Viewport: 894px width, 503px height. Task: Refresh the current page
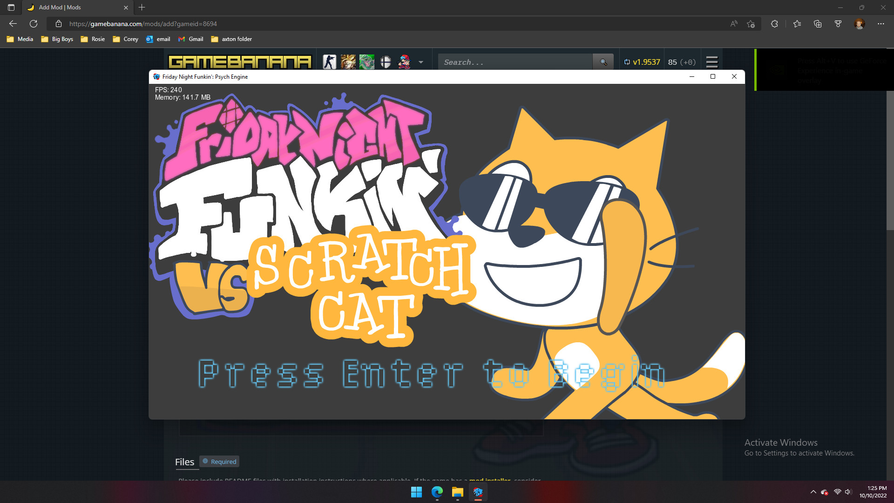[34, 24]
